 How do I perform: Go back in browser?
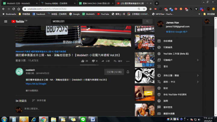pyautogui.click(x=3, y=9)
